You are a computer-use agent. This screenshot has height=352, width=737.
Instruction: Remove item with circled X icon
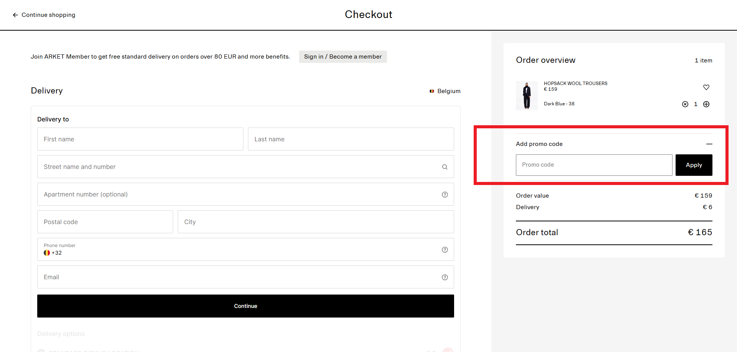click(x=685, y=104)
